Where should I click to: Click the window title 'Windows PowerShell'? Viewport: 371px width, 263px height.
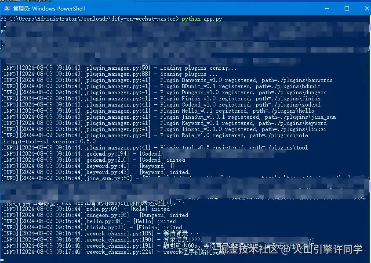(58, 9)
